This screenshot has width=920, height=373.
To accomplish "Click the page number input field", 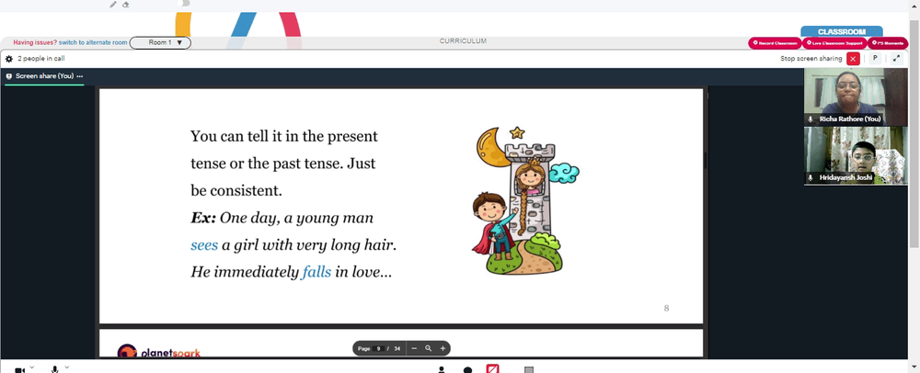I will (x=379, y=348).
